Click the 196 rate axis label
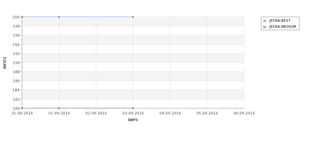The image size is (328, 144). (16, 35)
